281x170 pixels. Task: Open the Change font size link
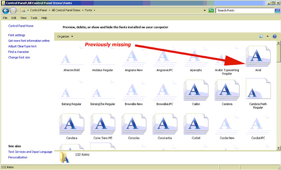pyautogui.click(x=19, y=57)
